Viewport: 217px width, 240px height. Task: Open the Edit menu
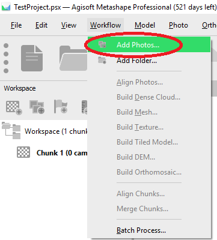41,25
